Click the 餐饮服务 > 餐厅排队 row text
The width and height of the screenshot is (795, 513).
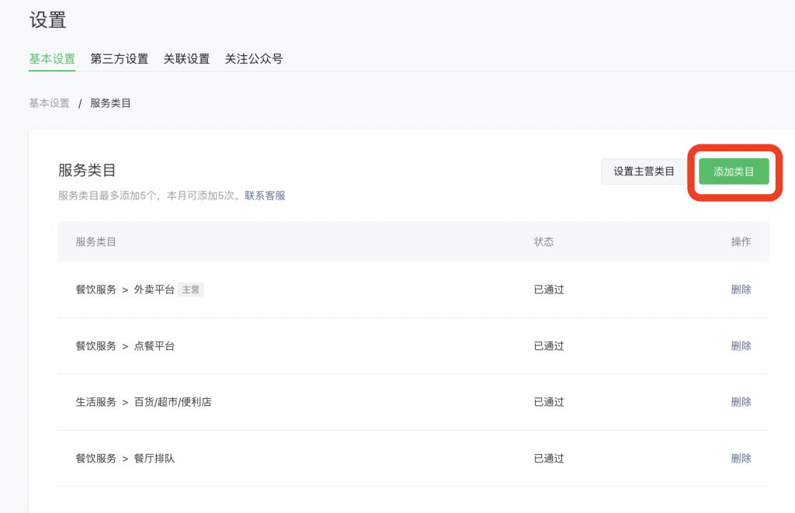point(125,459)
